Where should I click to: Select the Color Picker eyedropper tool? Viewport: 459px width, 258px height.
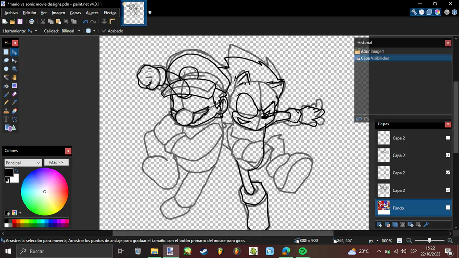(x=14, y=102)
